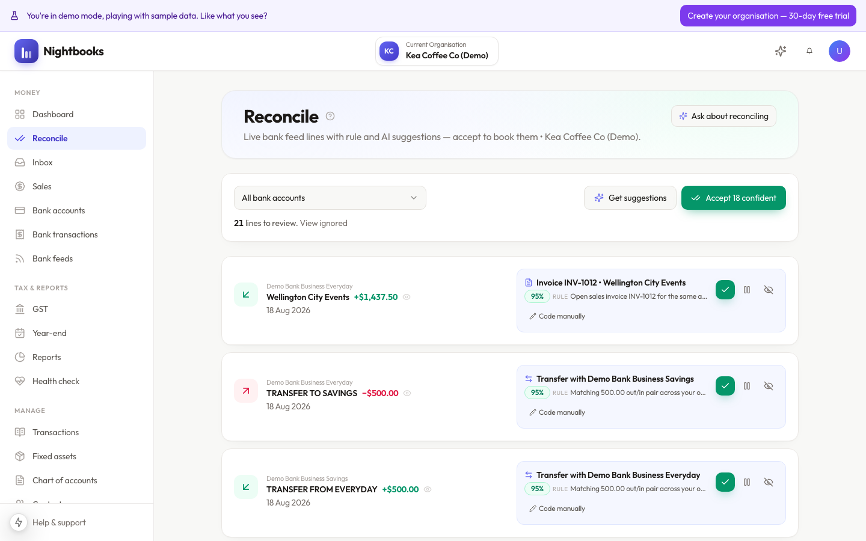The height and width of the screenshot is (541, 866).
Task: Click the split icon on the Wellington City Events row
Action: [x=747, y=290]
